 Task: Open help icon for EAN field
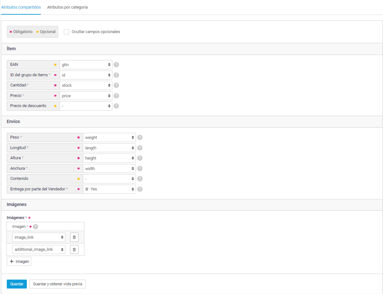pyautogui.click(x=116, y=65)
